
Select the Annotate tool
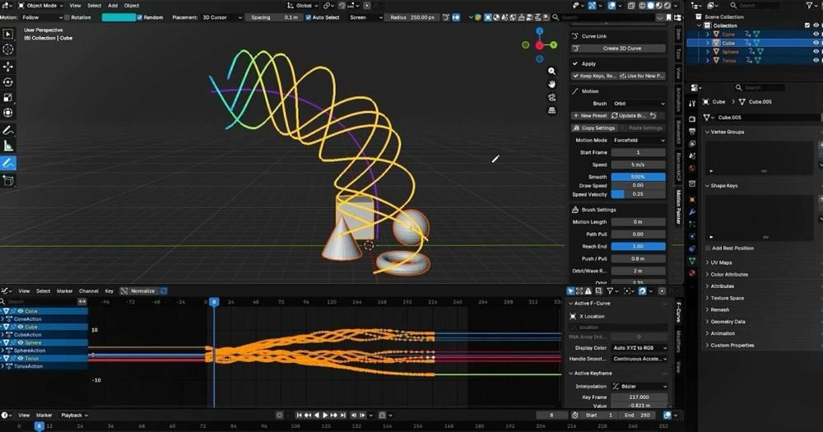click(8, 130)
